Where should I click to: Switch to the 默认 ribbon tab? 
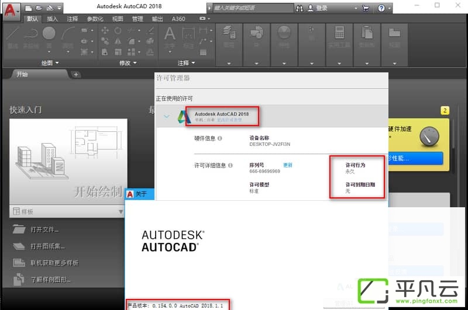[x=32, y=19]
